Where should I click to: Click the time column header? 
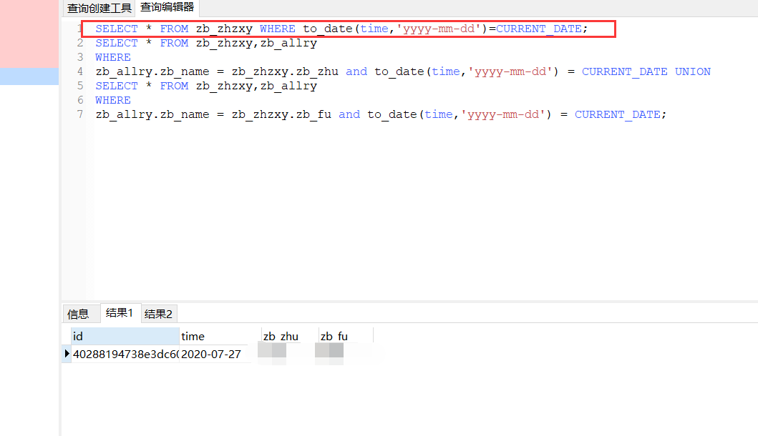(x=220, y=336)
